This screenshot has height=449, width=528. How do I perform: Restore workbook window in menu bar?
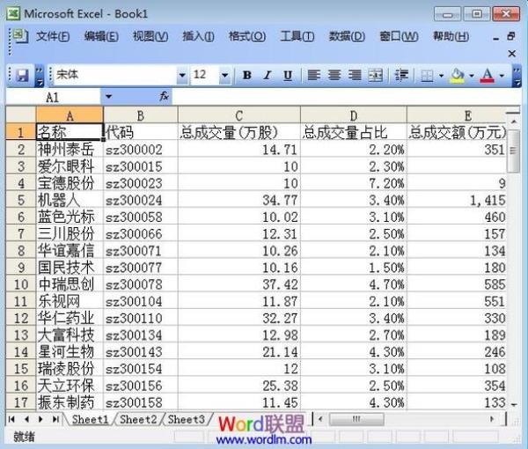[x=511, y=36]
